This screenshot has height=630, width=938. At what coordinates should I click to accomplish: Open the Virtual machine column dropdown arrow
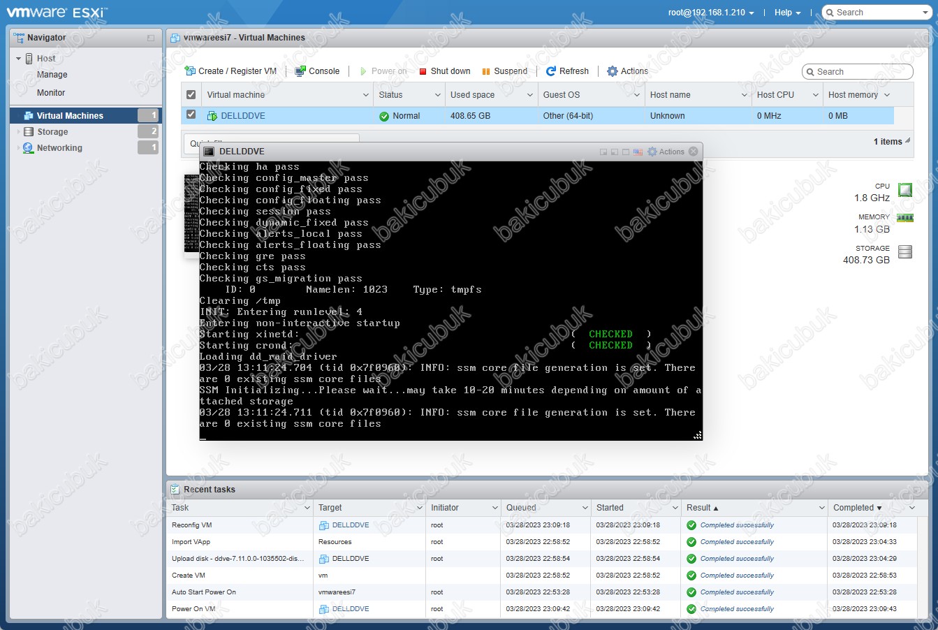click(x=366, y=95)
